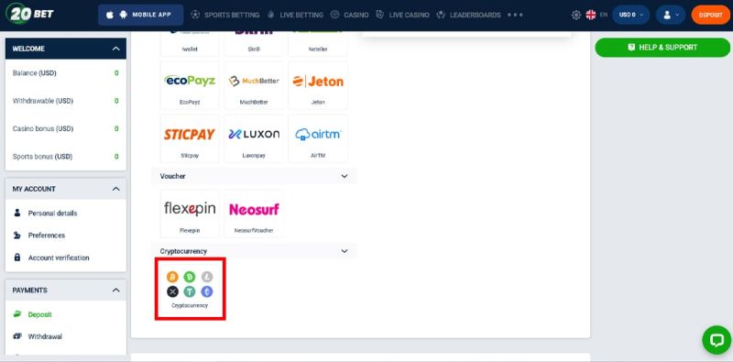
Task: Open Personal details
Action: pyautogui.click(x=52, y=214)
